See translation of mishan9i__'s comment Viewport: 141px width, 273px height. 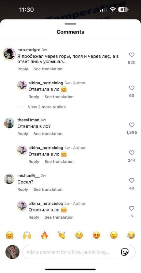point(48,189)
